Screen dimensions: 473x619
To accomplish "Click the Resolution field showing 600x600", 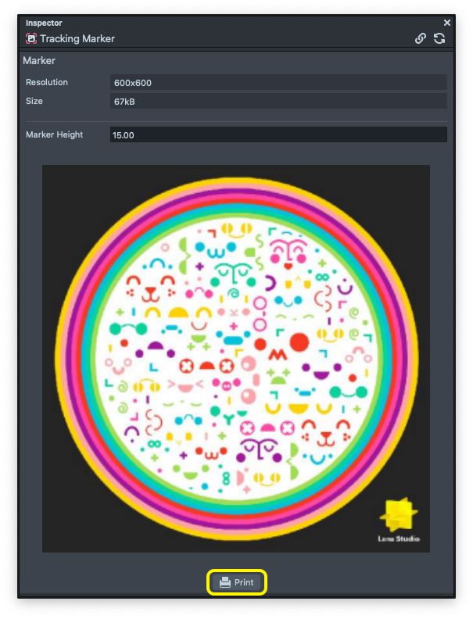I will pos(278,83).
